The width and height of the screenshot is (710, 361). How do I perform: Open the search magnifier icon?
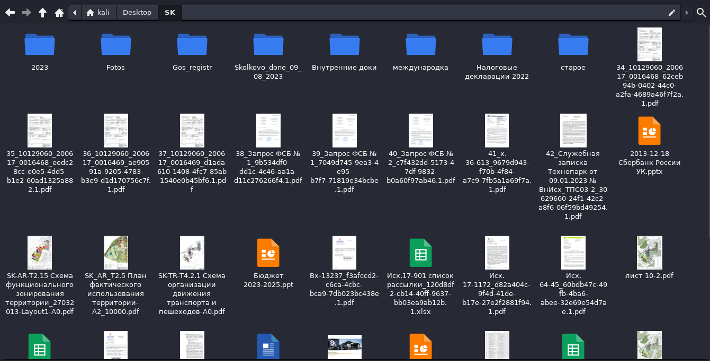[701, 12]
